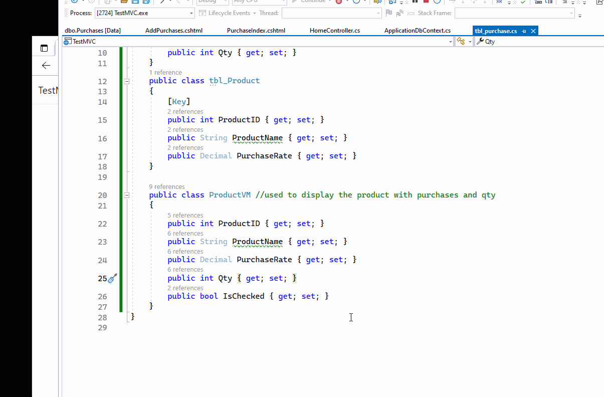Click the tbl_Product class name
Screen dimensions: 604x397
tap(235, 81)
